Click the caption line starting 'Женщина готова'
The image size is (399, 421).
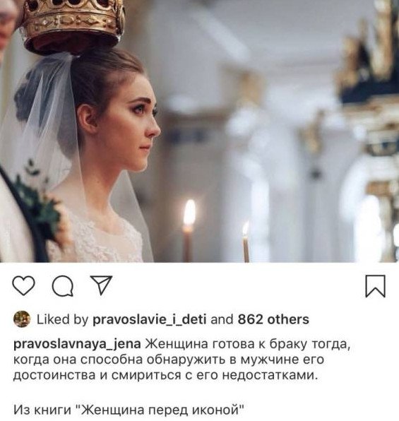[248, 345]
